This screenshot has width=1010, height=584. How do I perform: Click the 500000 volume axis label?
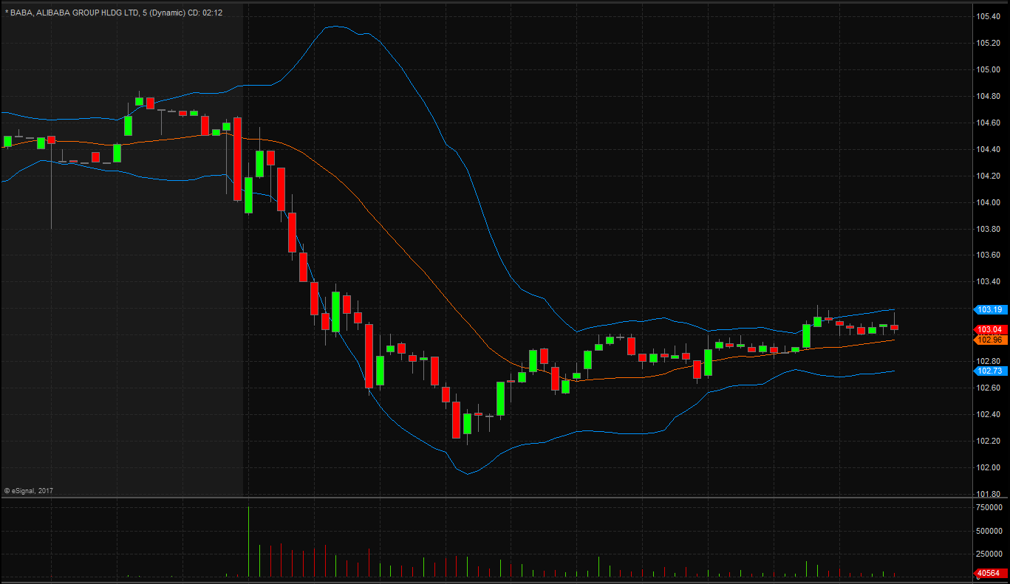pyautogui.click(x=989, y=531)
